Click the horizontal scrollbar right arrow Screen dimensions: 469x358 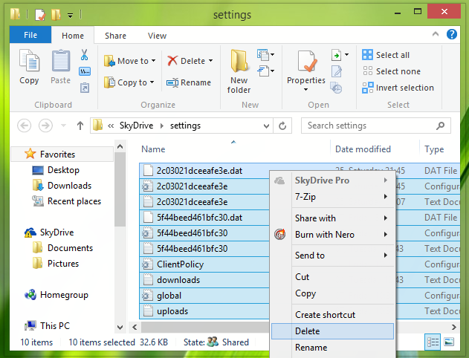pyautogui.click(x=453, y=327)
